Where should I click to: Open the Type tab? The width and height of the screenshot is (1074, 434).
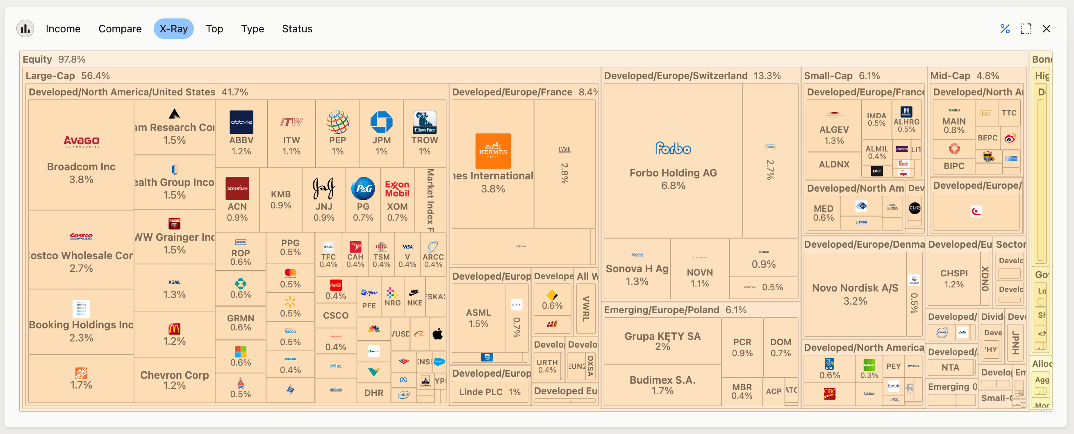click(252, 29)
